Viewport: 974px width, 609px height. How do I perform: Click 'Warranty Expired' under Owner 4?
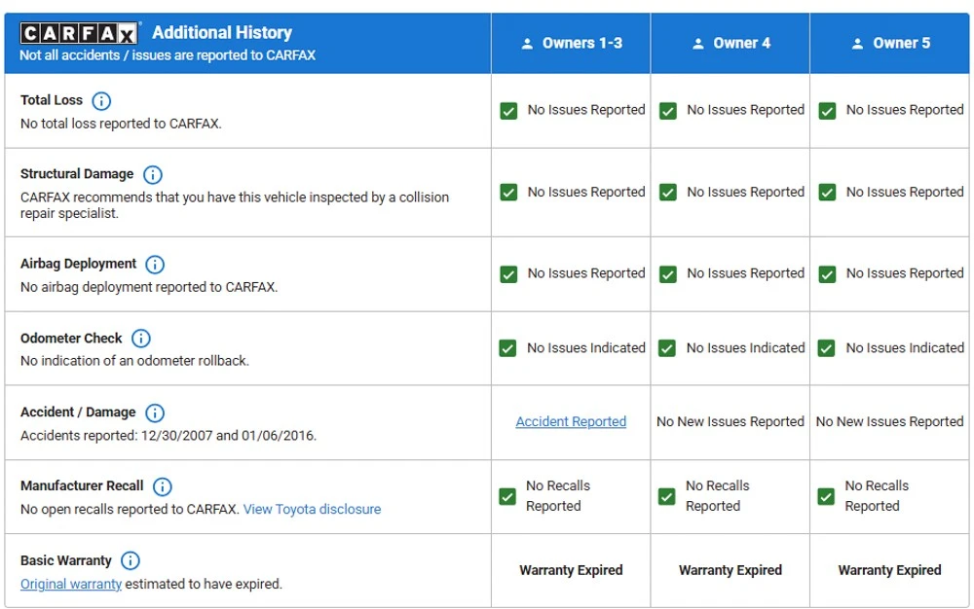coord(730,570)
